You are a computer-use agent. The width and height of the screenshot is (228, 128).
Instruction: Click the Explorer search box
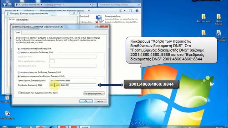[119, 5]
